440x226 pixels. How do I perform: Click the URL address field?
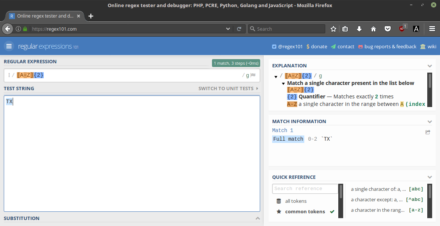pos(128,29)
